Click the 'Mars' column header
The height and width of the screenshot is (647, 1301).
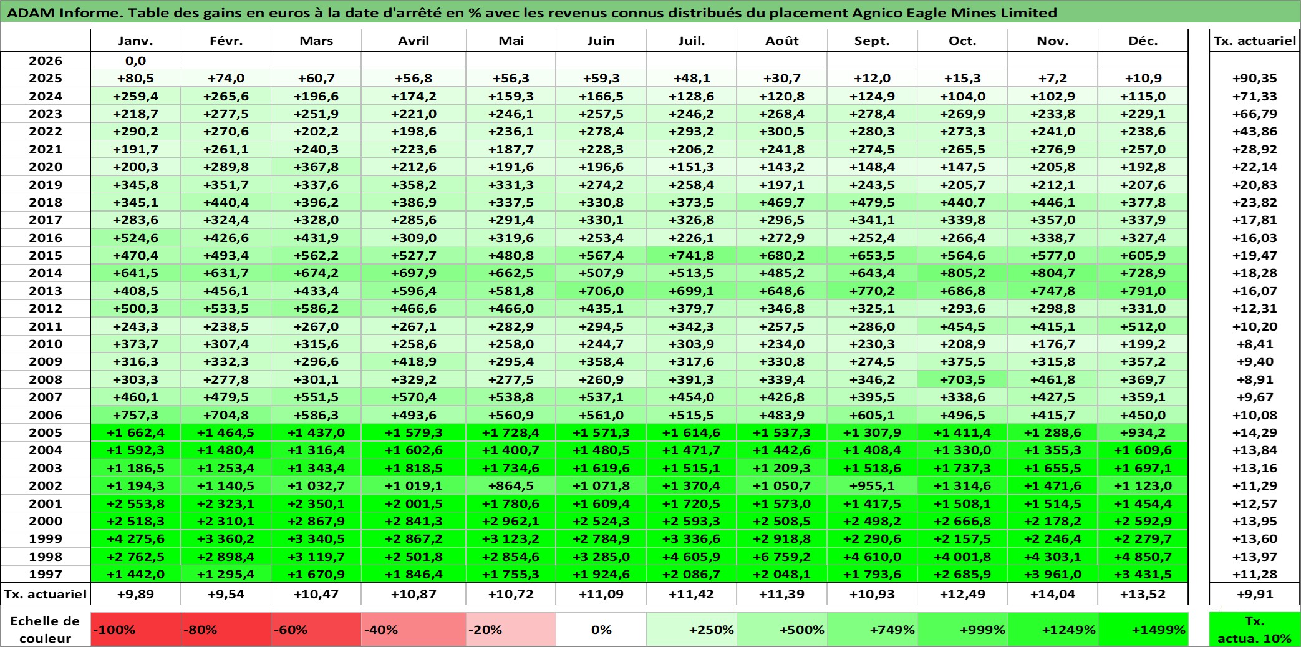click(x=316, y=41)
